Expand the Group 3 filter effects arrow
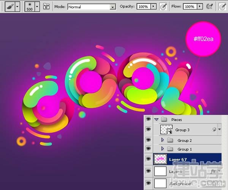Viewport: 228px width, 190px height. [219, 129]
